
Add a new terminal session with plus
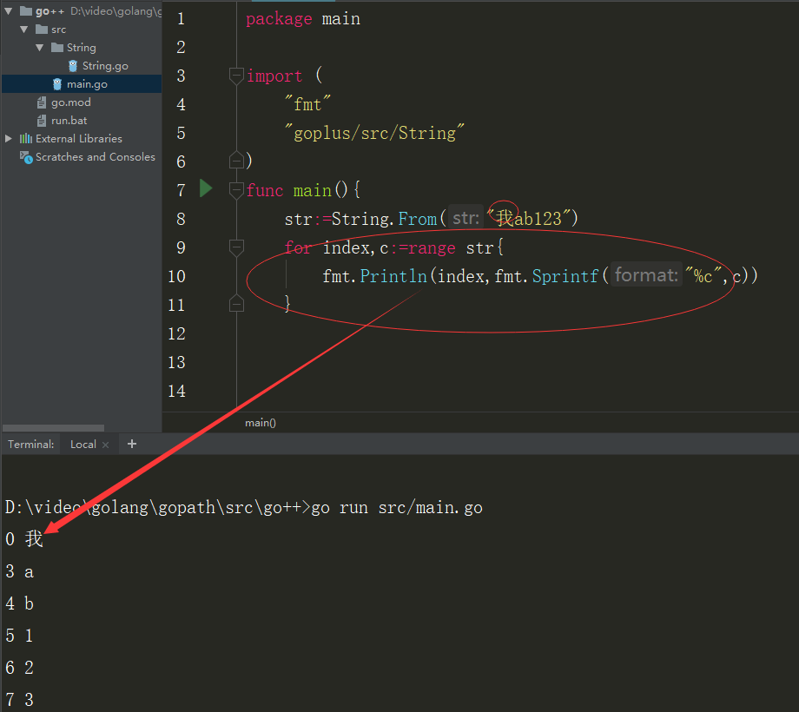(x=132, y=444)
